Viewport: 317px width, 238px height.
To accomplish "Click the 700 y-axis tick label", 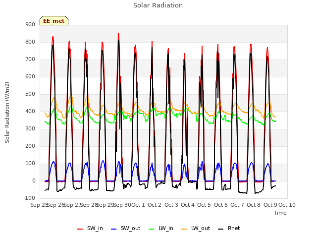I will click(x=30, y=59).
